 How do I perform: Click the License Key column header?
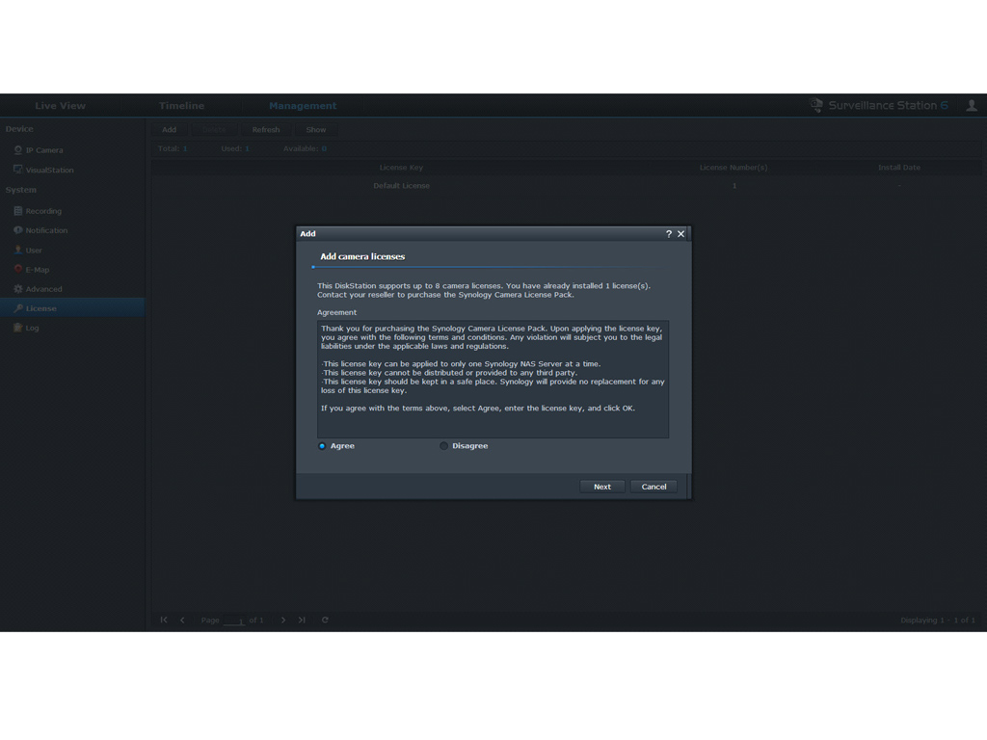[401, 168]
